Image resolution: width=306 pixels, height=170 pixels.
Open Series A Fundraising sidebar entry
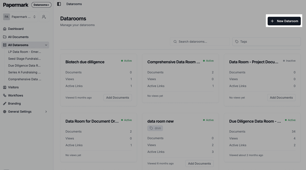pyautogui.click(x=24, y=72)
